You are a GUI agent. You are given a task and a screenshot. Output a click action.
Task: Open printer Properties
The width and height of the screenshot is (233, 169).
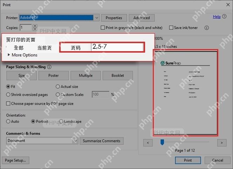[x=114, y=18]
